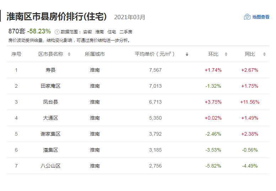Select the price value 3,185

[x=155, y=150]
